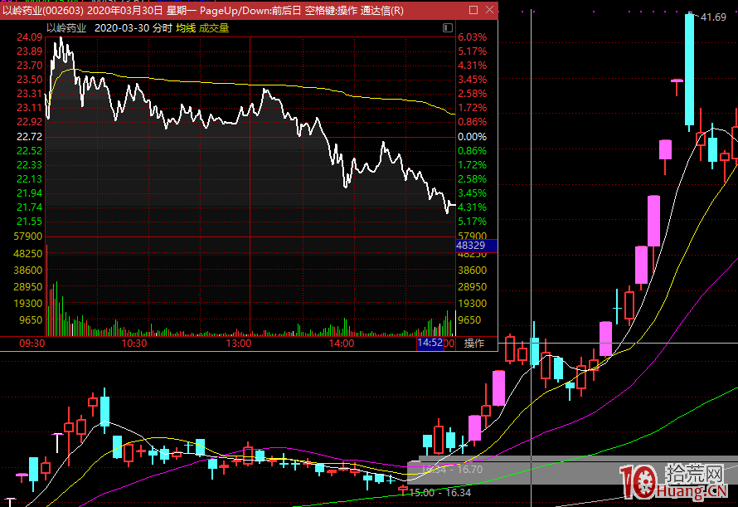Click the 0.00% center percent axis label
Viewport: 738px width, 507px height.
click(472, 136)
